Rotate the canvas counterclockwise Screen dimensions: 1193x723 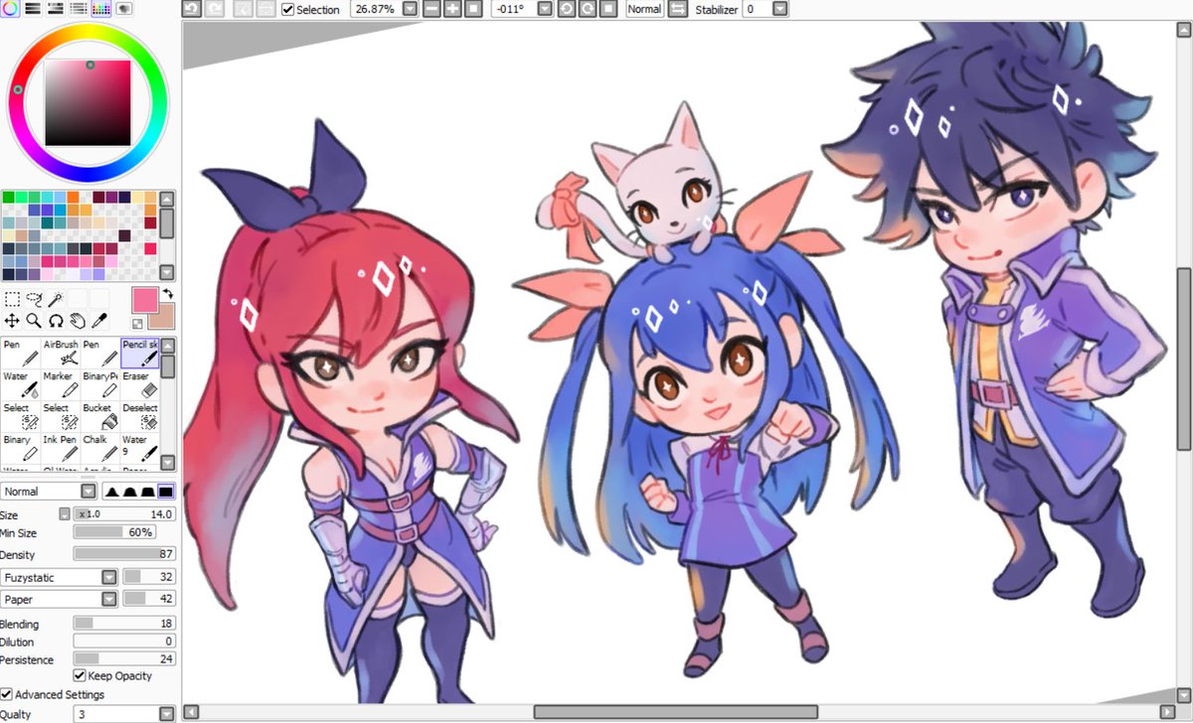[566, 9]
